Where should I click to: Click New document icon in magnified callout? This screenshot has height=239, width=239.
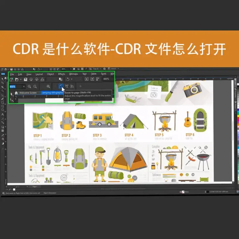[x=11, y=79]
